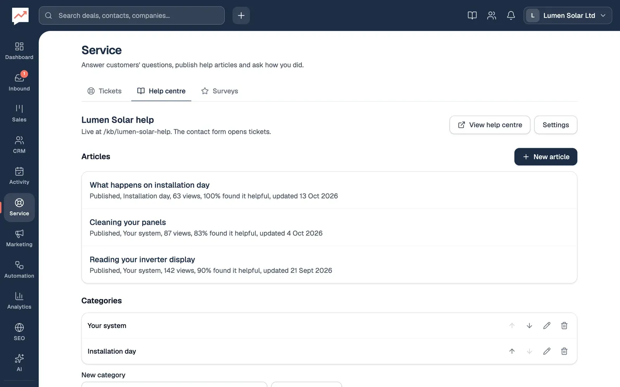Open Activity calendar in sidebar
This screenshot has height=387, width=620.
(19, 176)
